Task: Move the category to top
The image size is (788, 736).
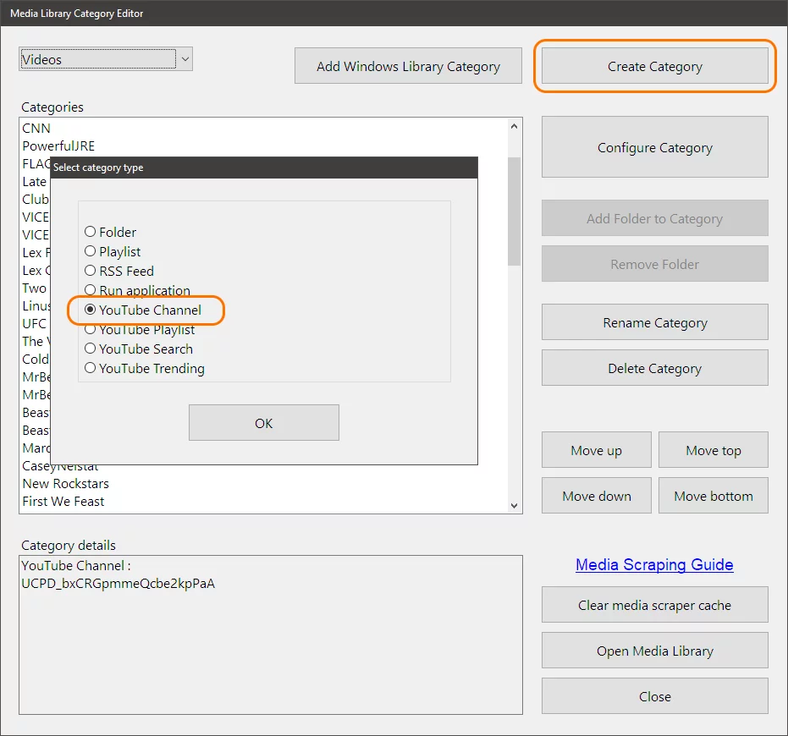Action: [714, 450]
